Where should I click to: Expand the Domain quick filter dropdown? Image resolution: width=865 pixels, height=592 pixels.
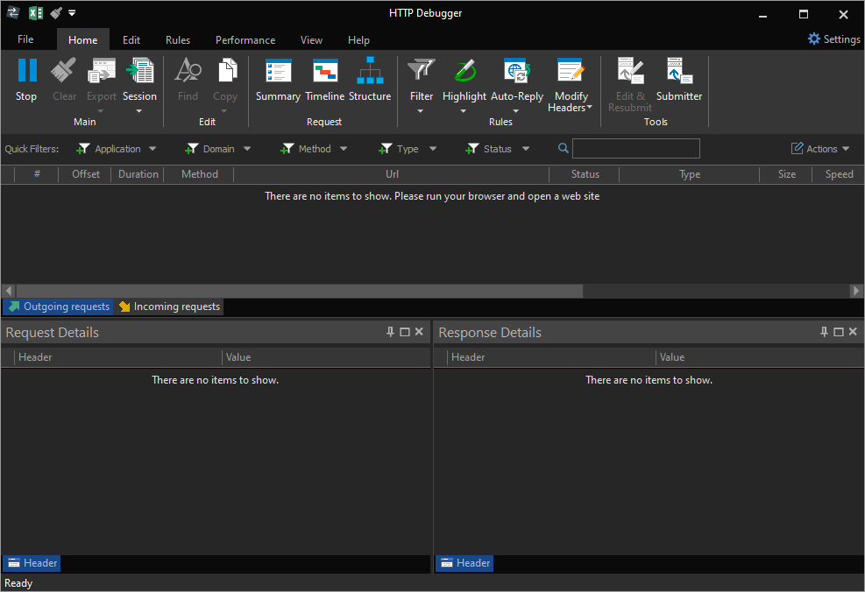coord(247,149)
